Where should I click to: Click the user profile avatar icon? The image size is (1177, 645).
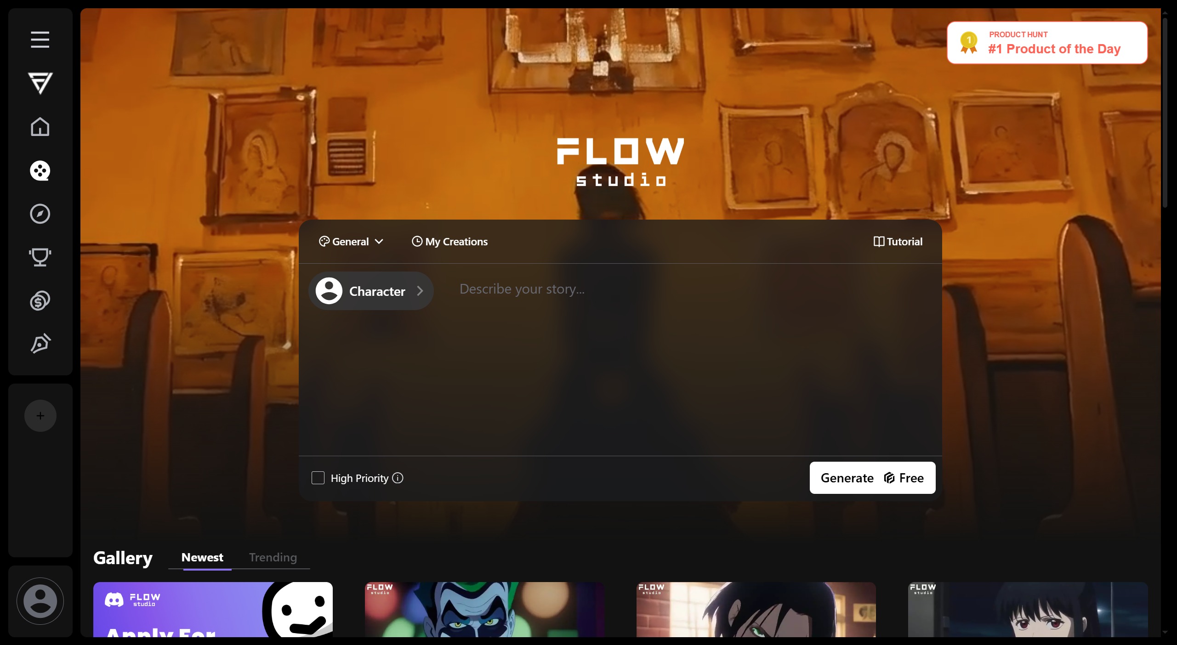point(40,600)
